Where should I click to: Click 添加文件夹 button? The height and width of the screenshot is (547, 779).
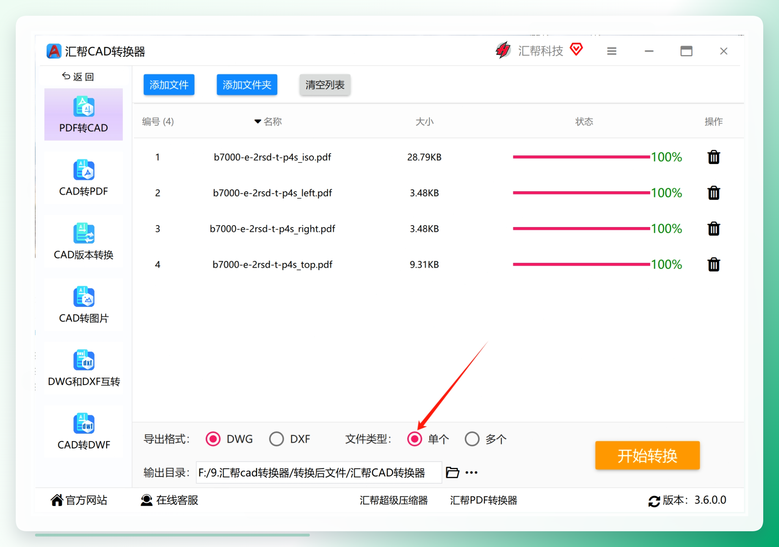[247, 85]
